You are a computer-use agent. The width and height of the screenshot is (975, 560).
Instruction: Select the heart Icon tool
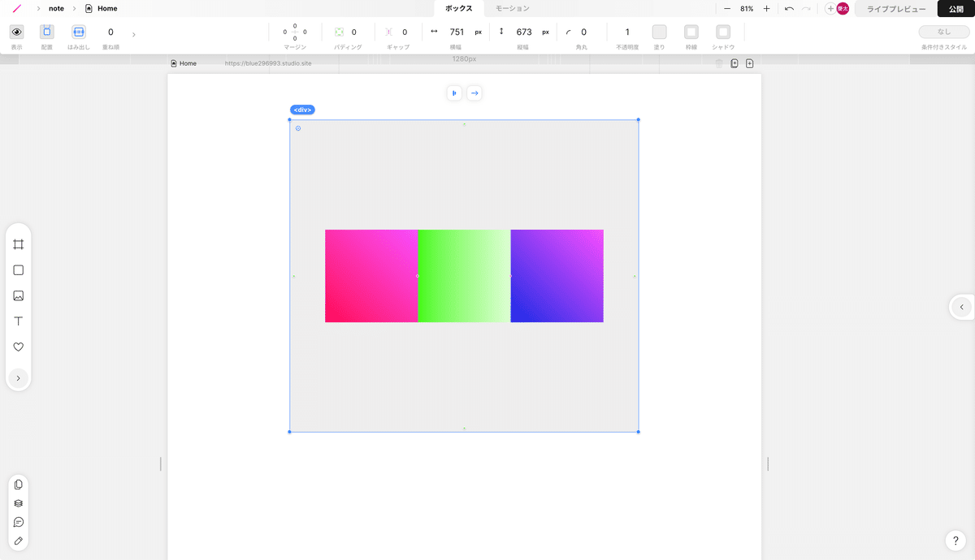tap(18, 347)
